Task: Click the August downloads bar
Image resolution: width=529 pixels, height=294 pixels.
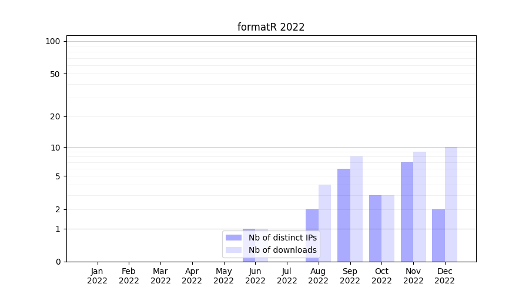Action: click(324, 223)
